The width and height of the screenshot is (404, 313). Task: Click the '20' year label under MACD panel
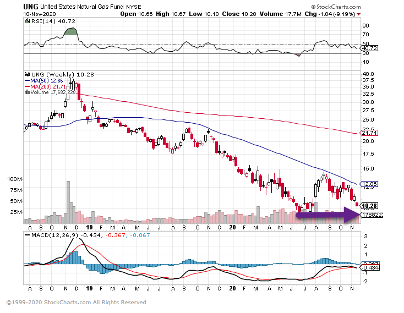click(232, 288)
